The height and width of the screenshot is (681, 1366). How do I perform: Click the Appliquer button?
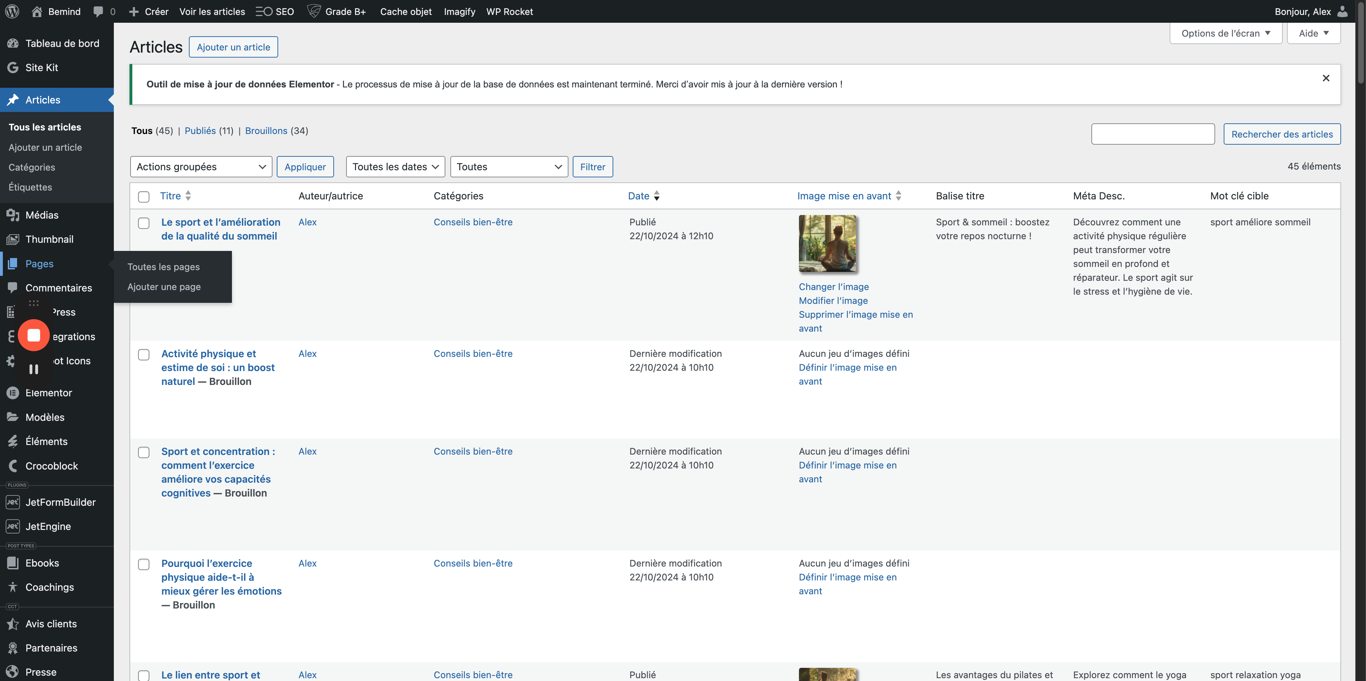pyautogui.click(x=305, y=166)
